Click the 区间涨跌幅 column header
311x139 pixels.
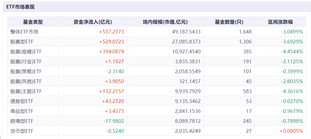[x=280, y=22]
